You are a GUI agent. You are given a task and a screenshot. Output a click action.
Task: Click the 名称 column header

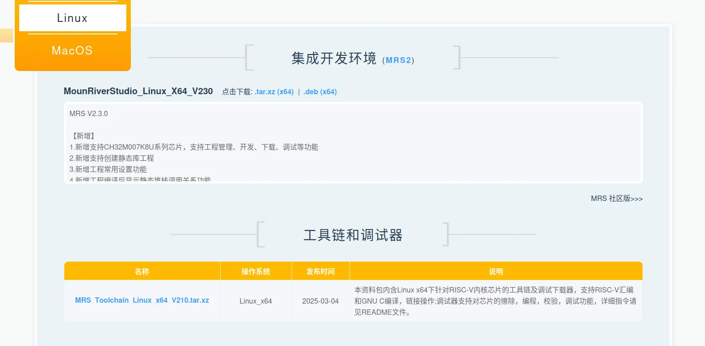142,271
